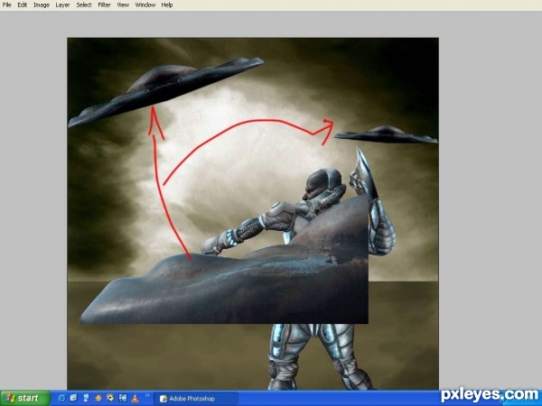Open the Help menu
Image resolution: width=542 pixels, height=406 pixels.
coord(167,5)
